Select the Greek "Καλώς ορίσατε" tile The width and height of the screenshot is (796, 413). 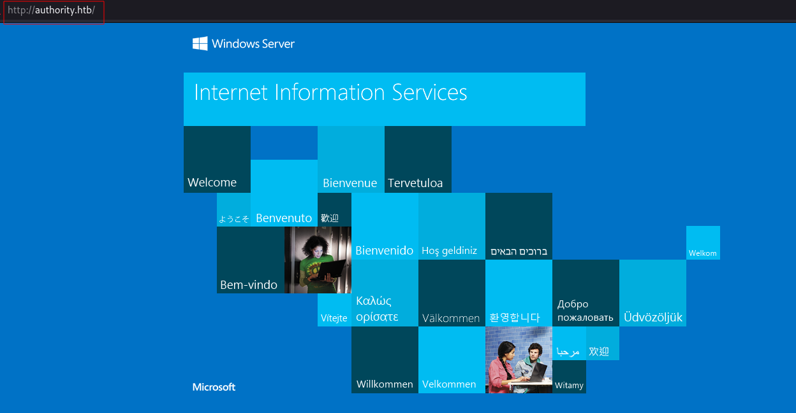(x=385, y=293)
